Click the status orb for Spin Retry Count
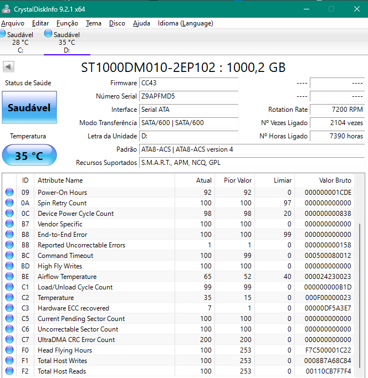Image resolution: width=368 pixels, height=378 pixels. [9, 203]
